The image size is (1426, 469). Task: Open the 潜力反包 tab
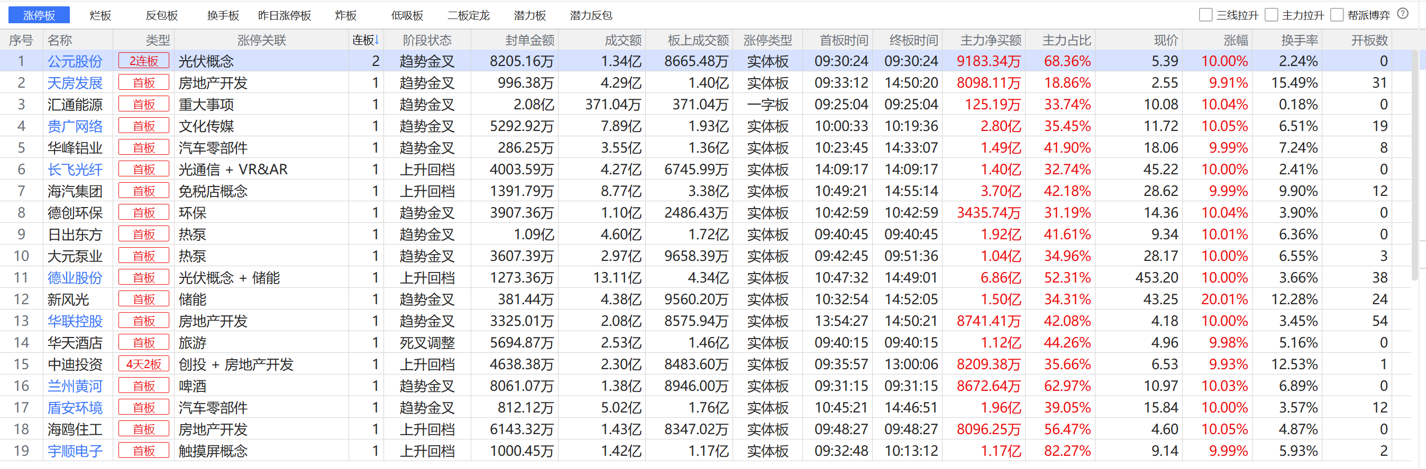click(591, 15)
